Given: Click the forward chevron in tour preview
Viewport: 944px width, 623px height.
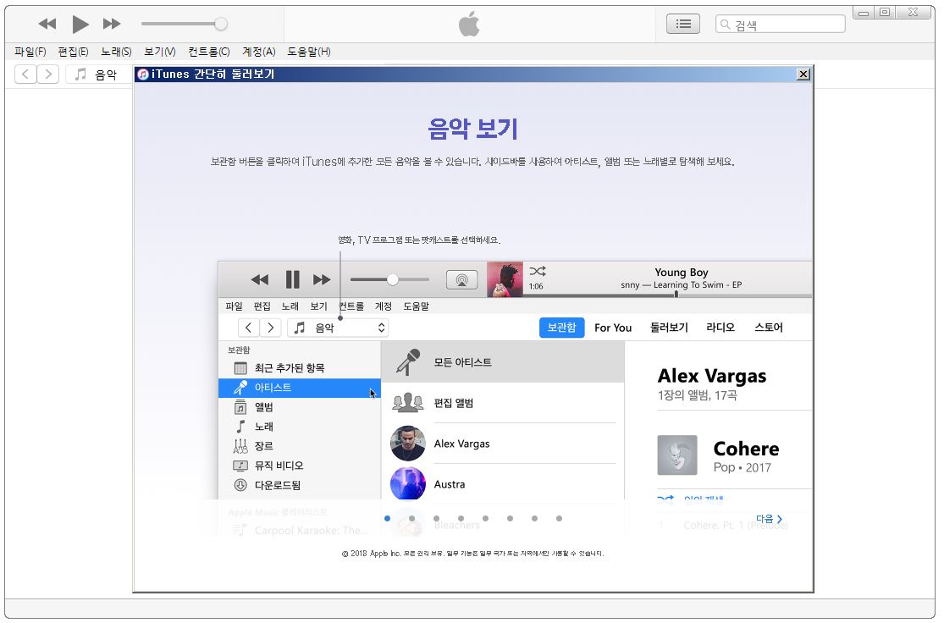Looking at the screenshot, I should [271, 328].
